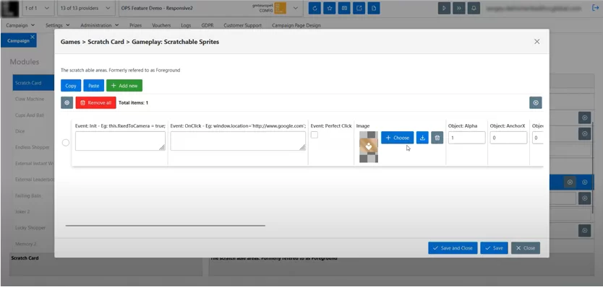The width and height of the screenshot is (603, 287).
Task: Click the red Remove all button
Action: tap(95, 103)
